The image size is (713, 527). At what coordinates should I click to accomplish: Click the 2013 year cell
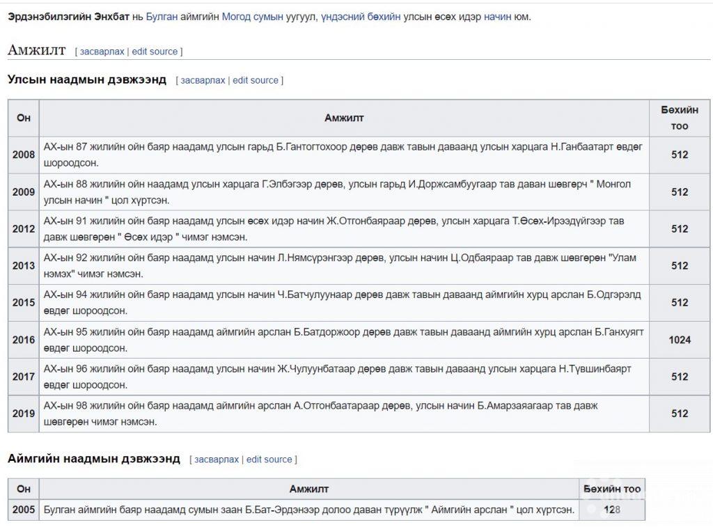(24, 265)
